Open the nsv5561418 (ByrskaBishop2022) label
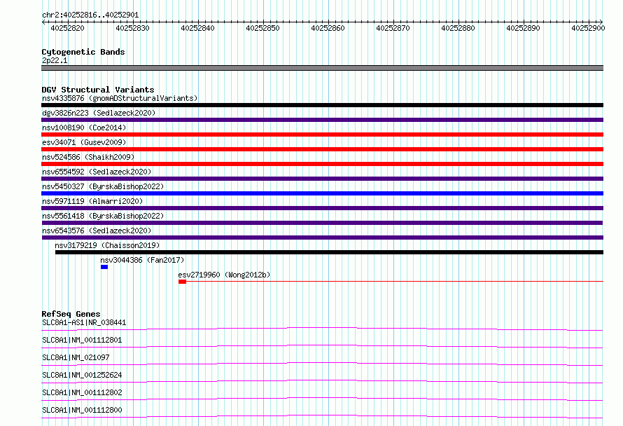The height and width of the screenshot is (426, 623). [x=103, y=216]
